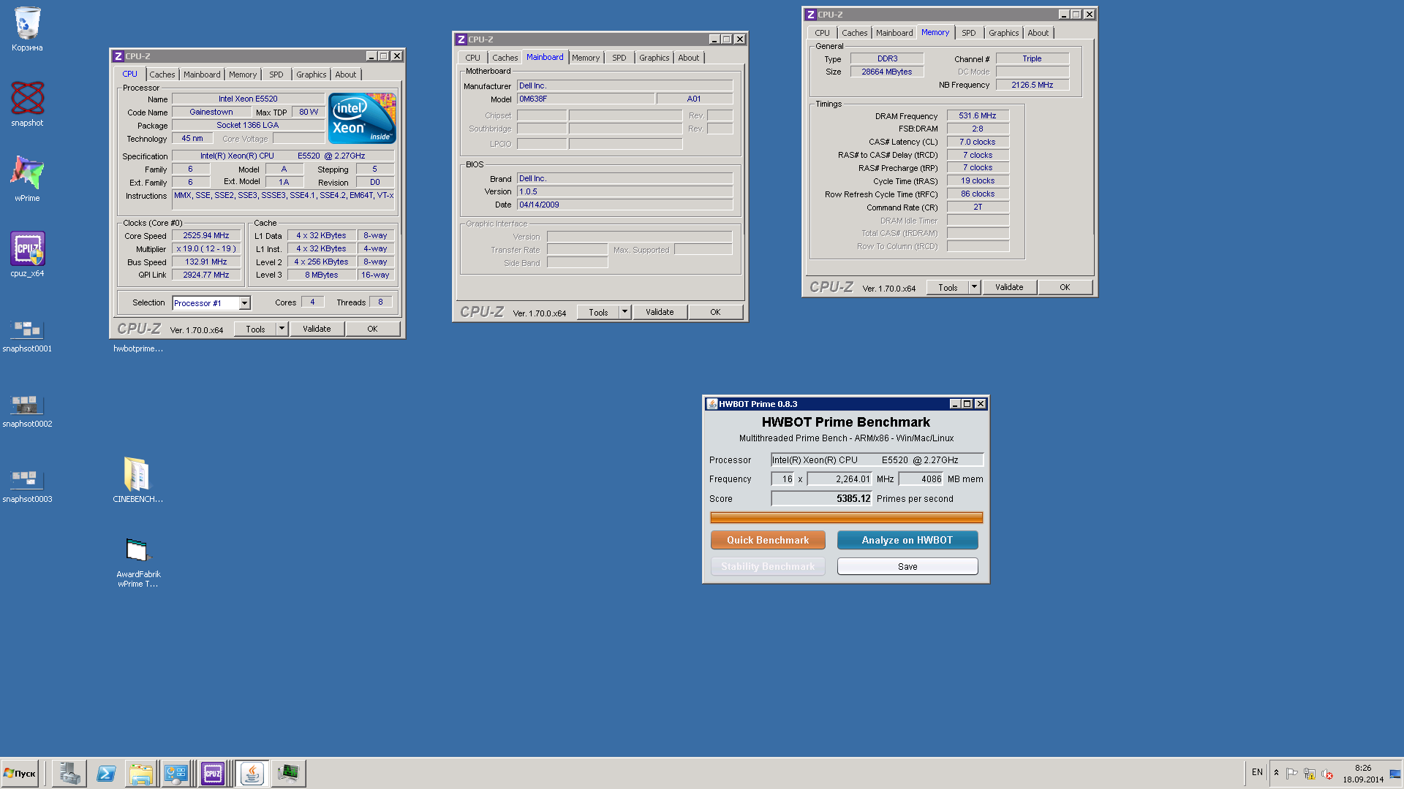Click the clock in the system tray
The image size is (1404, 789).
click(1363, 774)
